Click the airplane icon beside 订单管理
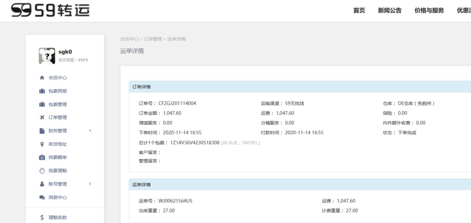The height and width of the screenshot is (223, 471). [x=42, y=117]
